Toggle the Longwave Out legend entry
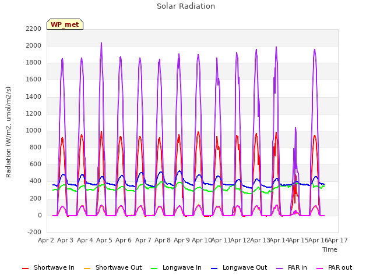 239,267
